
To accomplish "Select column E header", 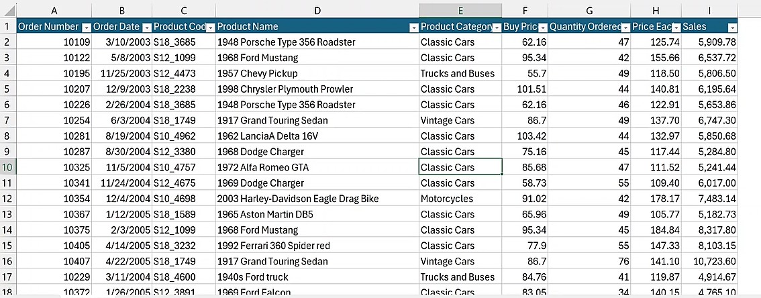I will click(460, 10).
